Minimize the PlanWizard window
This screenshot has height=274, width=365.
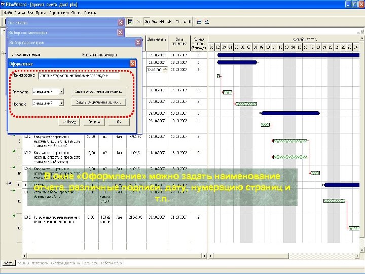pos(348,4)
